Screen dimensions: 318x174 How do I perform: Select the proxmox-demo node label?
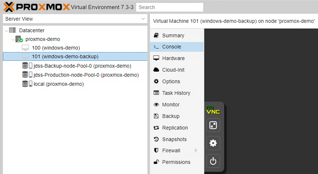[43, 39]
